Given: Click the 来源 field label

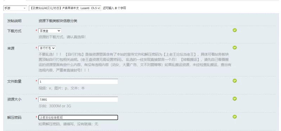Looking at the screenshot, I should (11, 49).
